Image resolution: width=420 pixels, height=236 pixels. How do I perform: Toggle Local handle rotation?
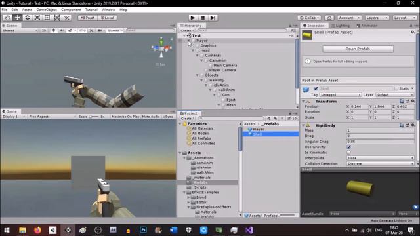pyautogui.click(x=108, y=18)
